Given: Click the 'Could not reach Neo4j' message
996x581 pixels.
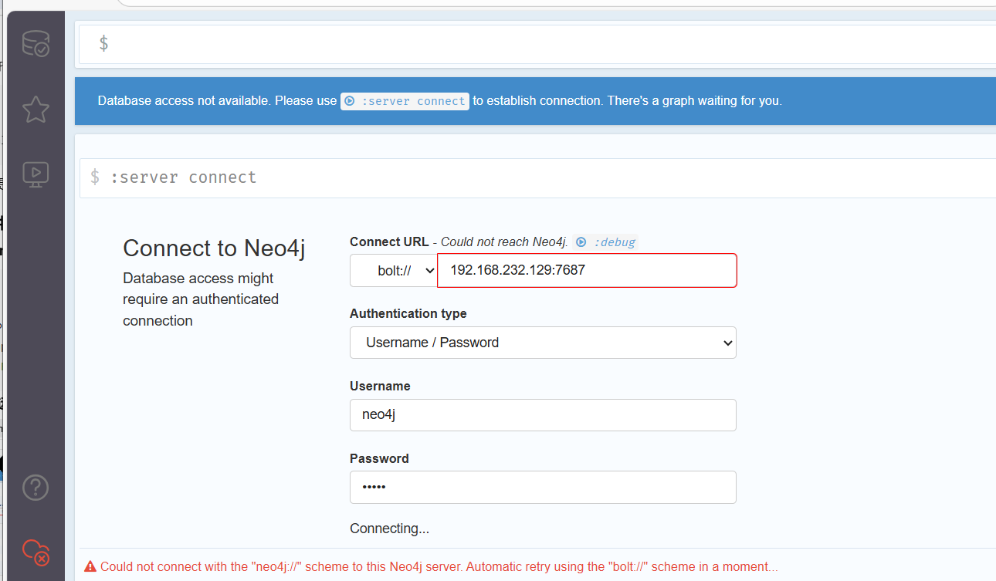Looking at the screenshot, I should coord(504,242).
